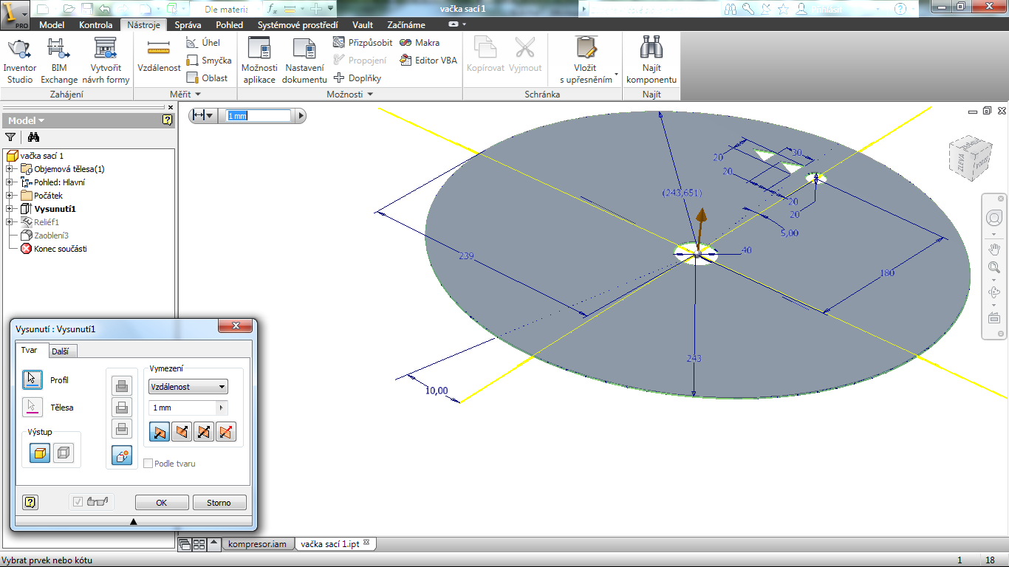
Task: Select new solid operation icon in dialog
Action: (x=122, y=456)
